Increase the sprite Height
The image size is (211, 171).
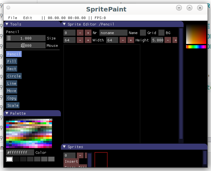(x=131, y=40)
